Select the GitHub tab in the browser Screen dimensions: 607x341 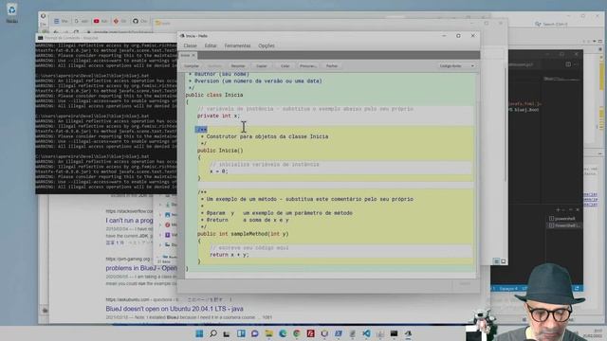click(139, 21)
